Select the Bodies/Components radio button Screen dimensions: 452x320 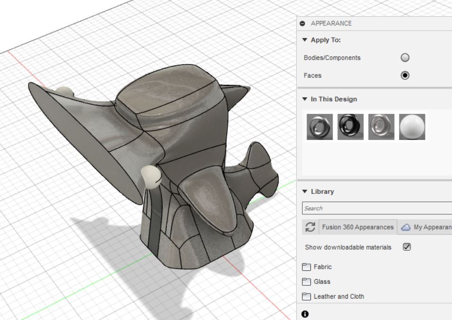tap(405, 58)
